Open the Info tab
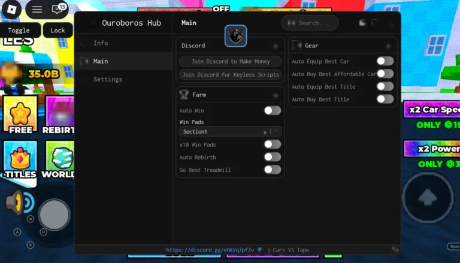The height and width of the screenshot is (263, 460). coord(123,43)
